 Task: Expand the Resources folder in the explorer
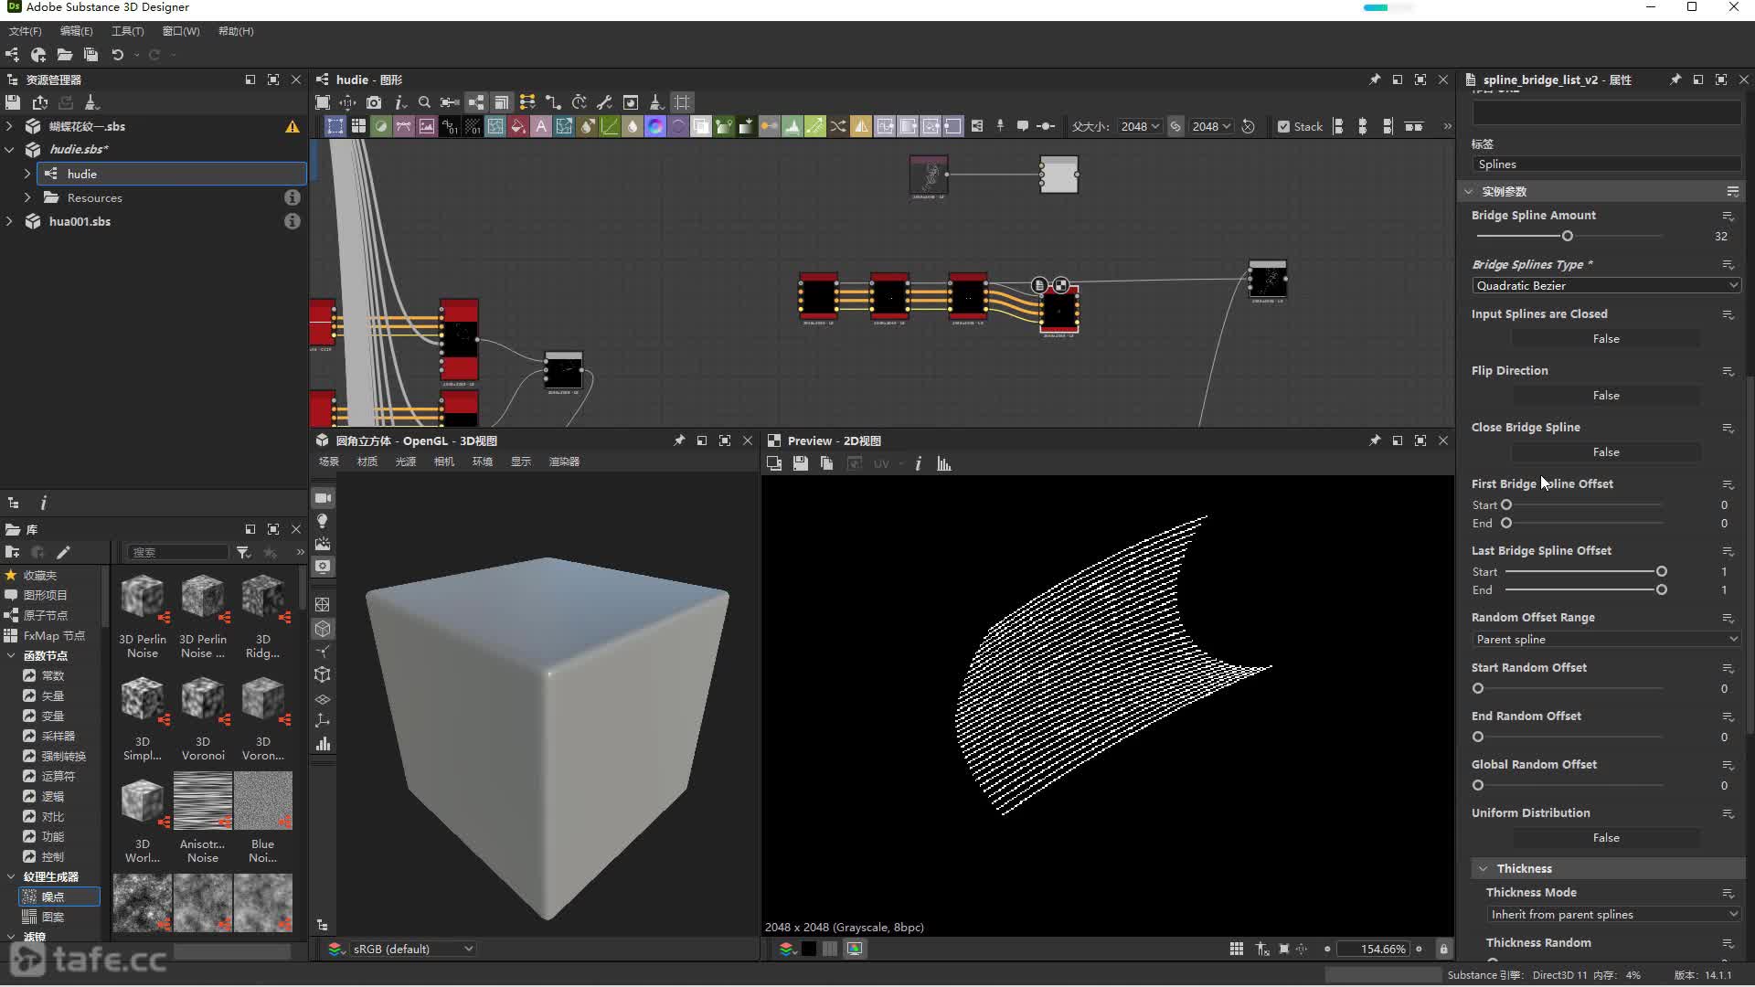[x=27, y=197]
